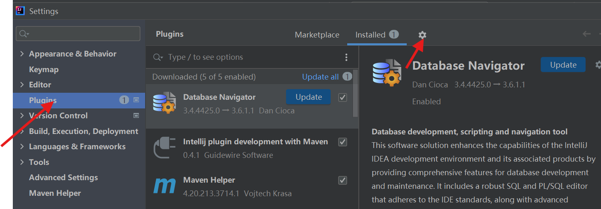This screenshot has height=209, width=601.
Task: Click the Intellij plugin development plug icon
Action: [164, 148]
